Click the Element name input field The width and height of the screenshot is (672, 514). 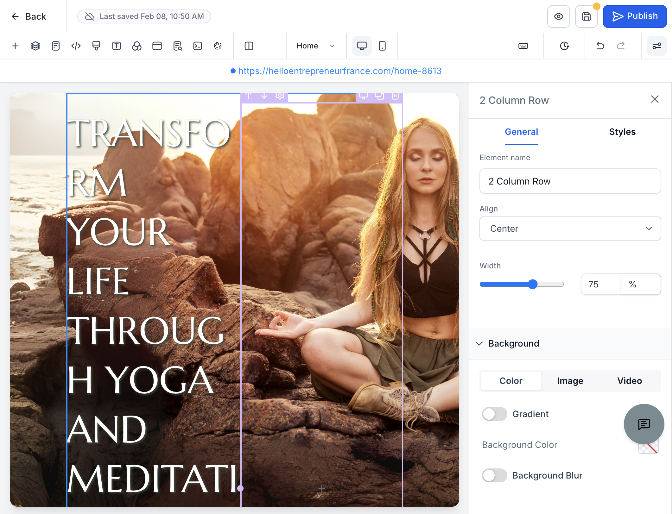pos(570,181)
